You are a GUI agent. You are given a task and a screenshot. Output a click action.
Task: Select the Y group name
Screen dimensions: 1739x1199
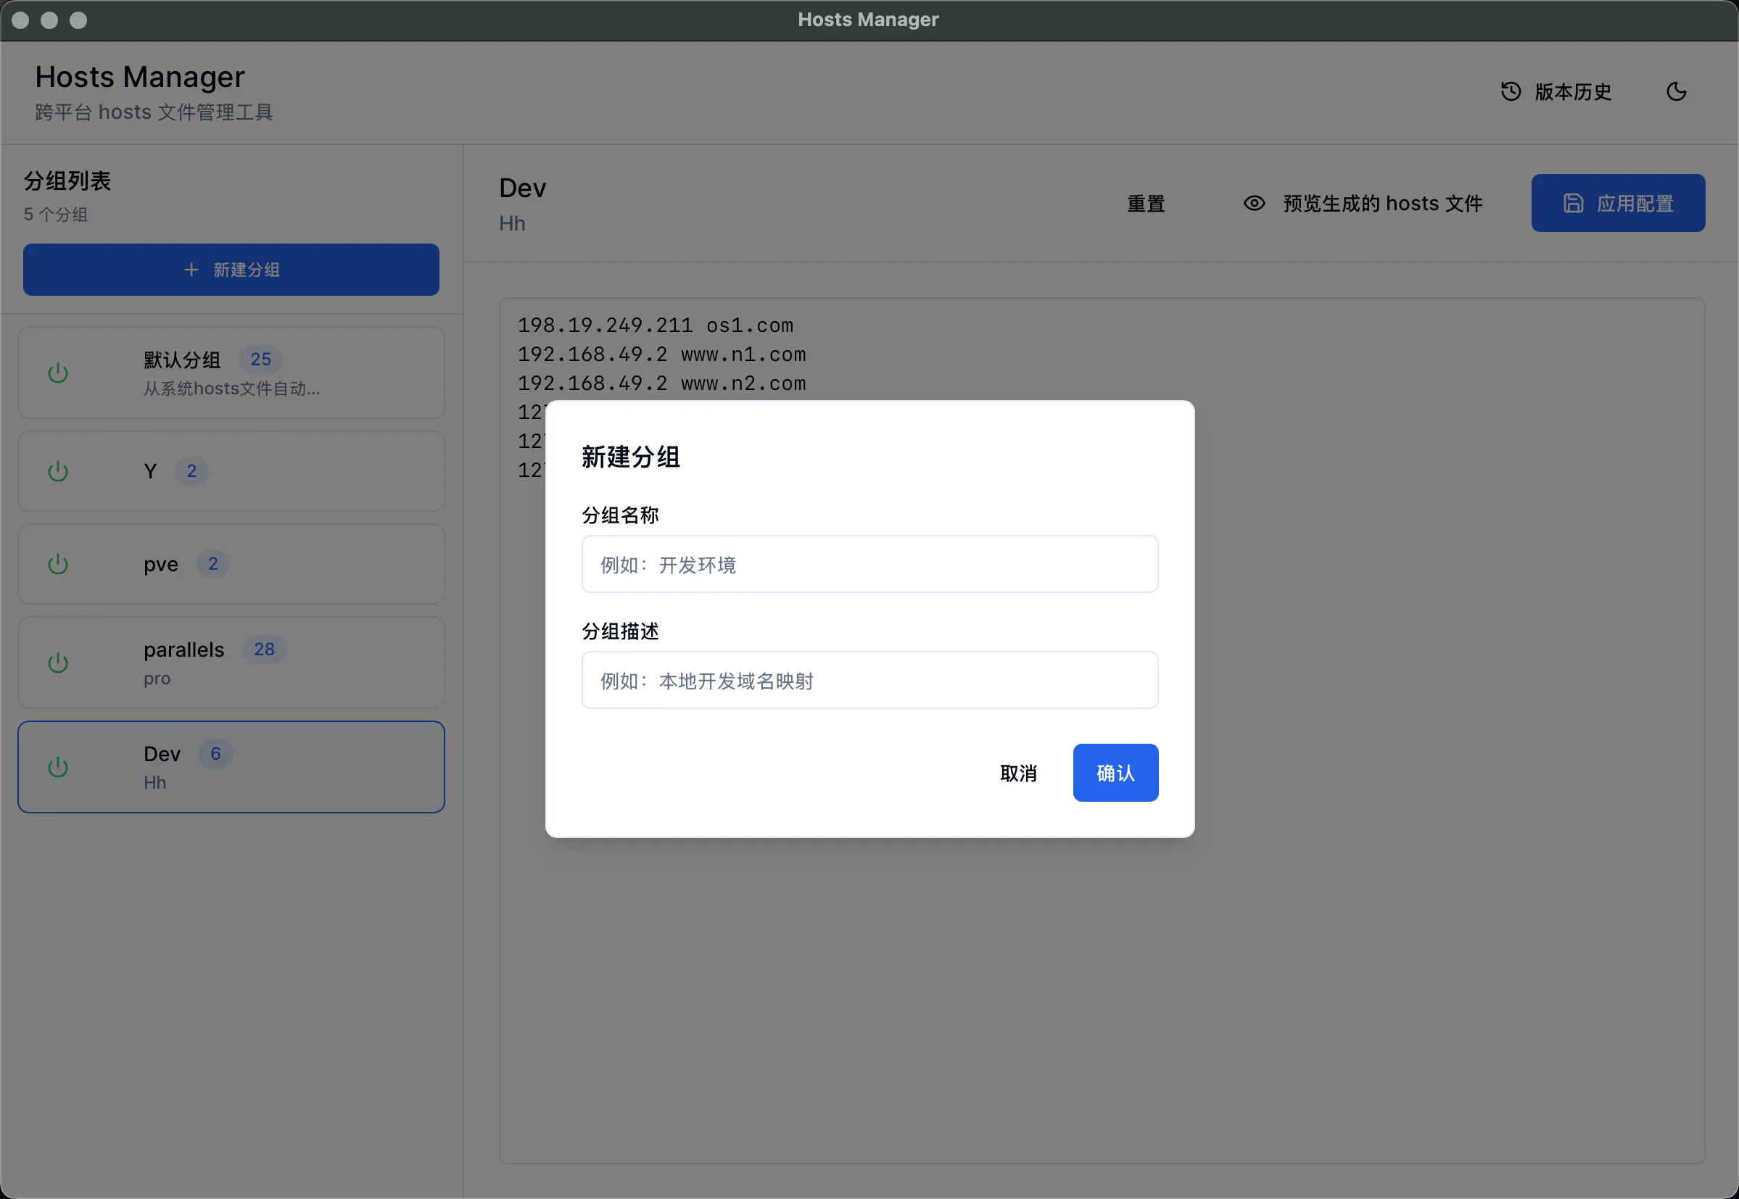click(x=150, y=471)
